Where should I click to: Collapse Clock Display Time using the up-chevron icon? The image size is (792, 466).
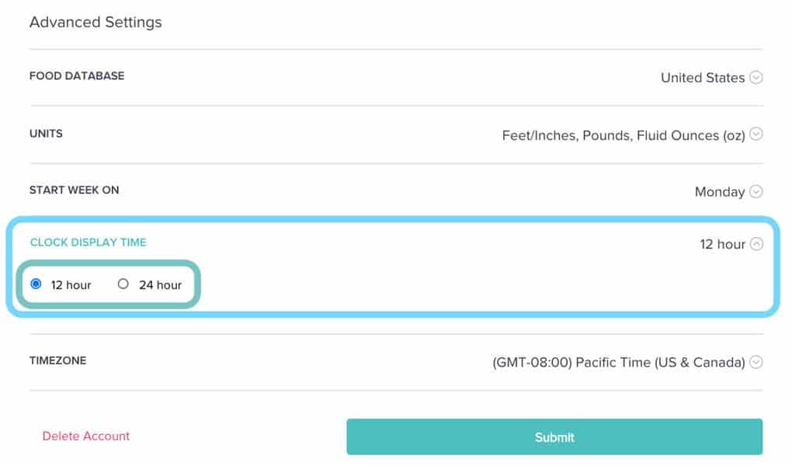coord(756,244)
